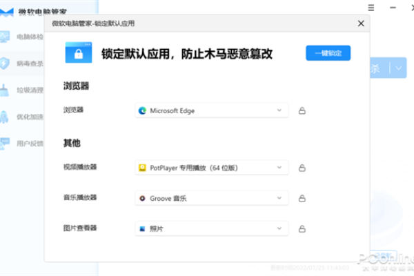Click the 视频播放器 row label
The width and height of the screenshot is (414, 276).
[80, 167]
